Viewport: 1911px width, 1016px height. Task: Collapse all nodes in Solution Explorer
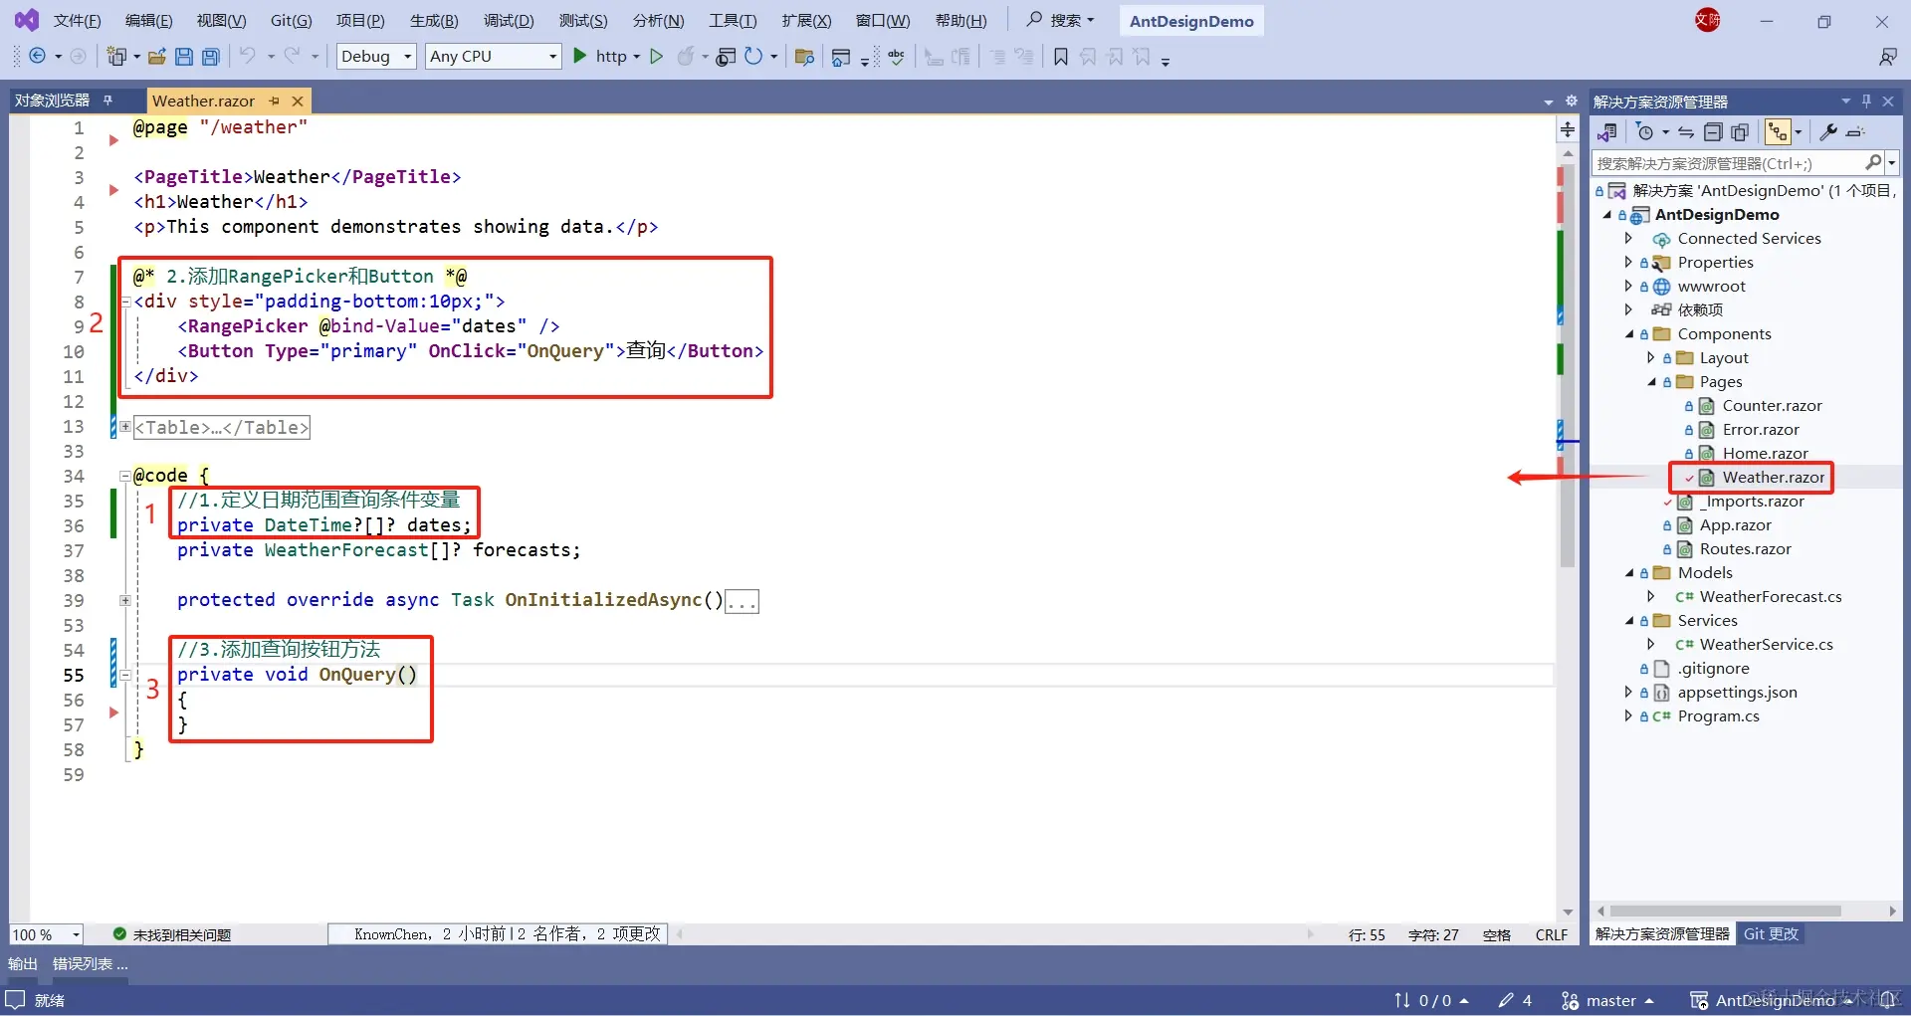[1713, 132]
